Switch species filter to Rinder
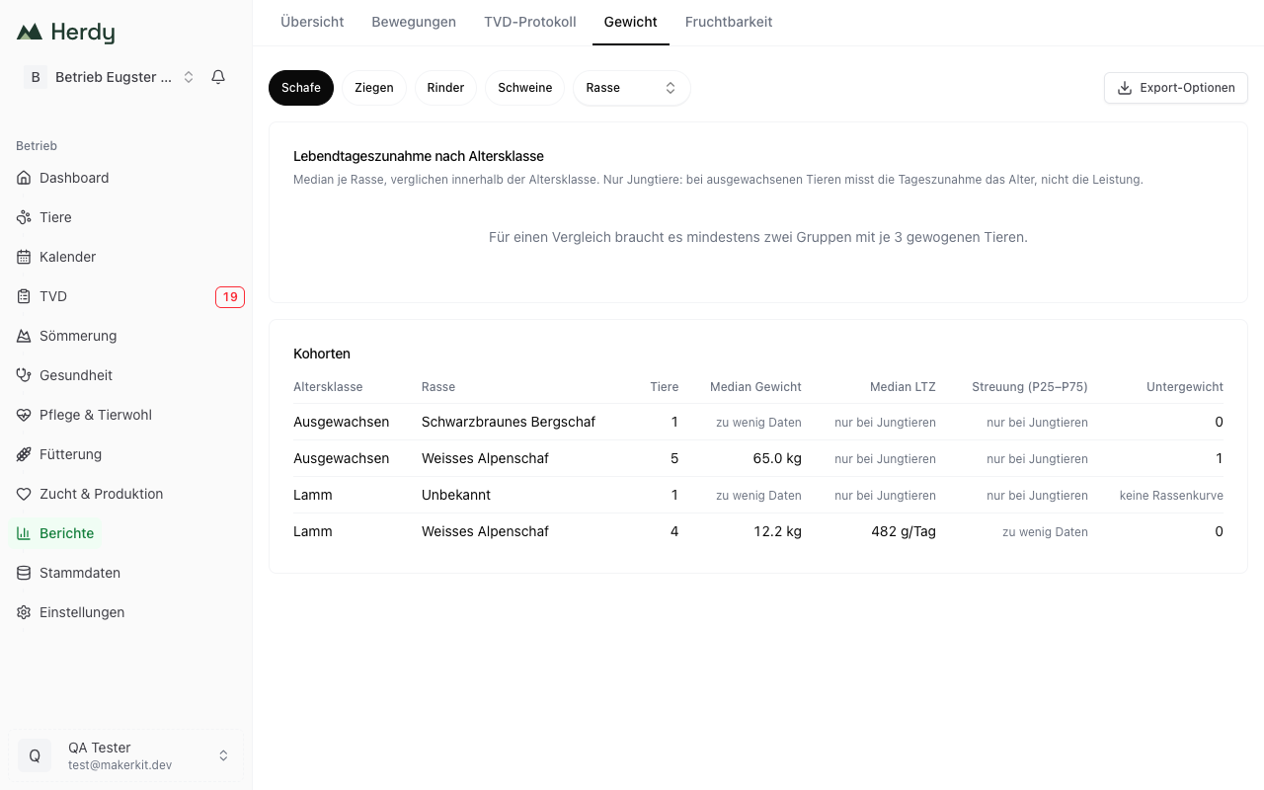Image resolution: width=1264 pixels, height=790 pixels. pyautogui.click(x=445, y=88)
